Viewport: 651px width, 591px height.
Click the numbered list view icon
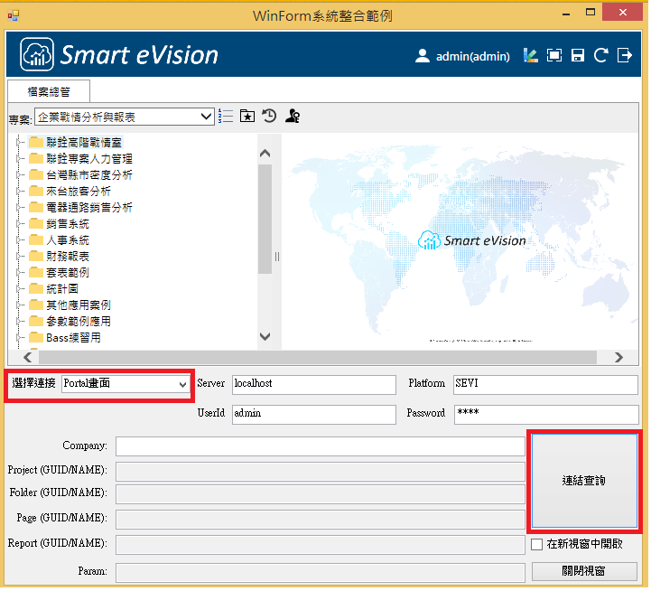click(x=227, y=117)
